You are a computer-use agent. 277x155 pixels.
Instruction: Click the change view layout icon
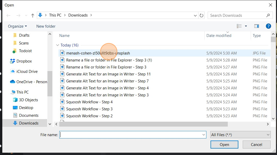239,26
